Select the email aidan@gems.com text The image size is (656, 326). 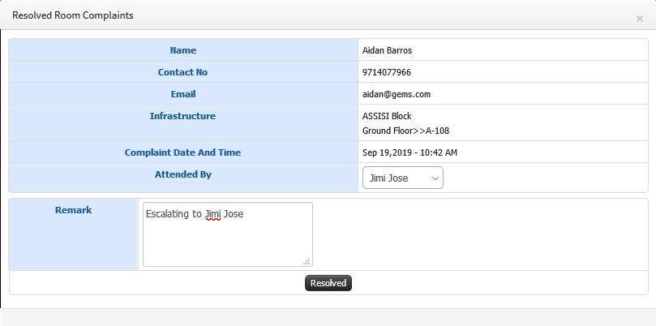pyautogui.click(x=397, y=94)
